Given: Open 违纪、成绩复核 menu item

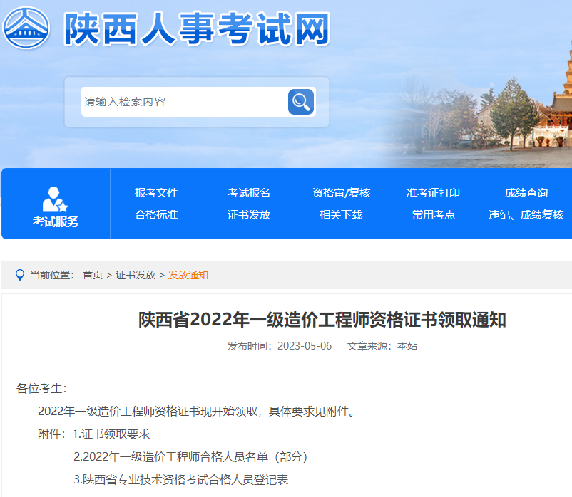Looking at the screenshot, I should click(x=526, y=214).
